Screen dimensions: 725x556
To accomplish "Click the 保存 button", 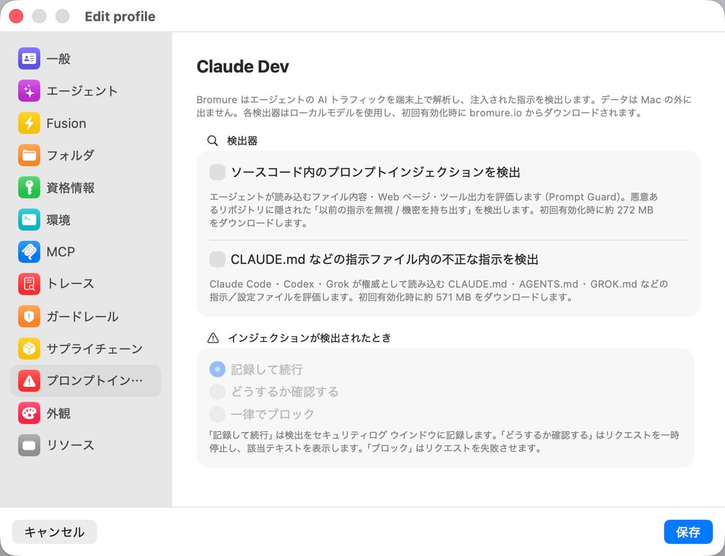I will click(x=688, y=532).
